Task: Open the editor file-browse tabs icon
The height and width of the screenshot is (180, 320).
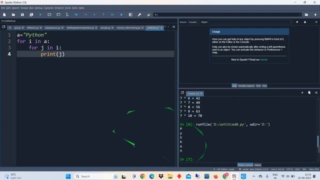Action: [x=3, y=27]
